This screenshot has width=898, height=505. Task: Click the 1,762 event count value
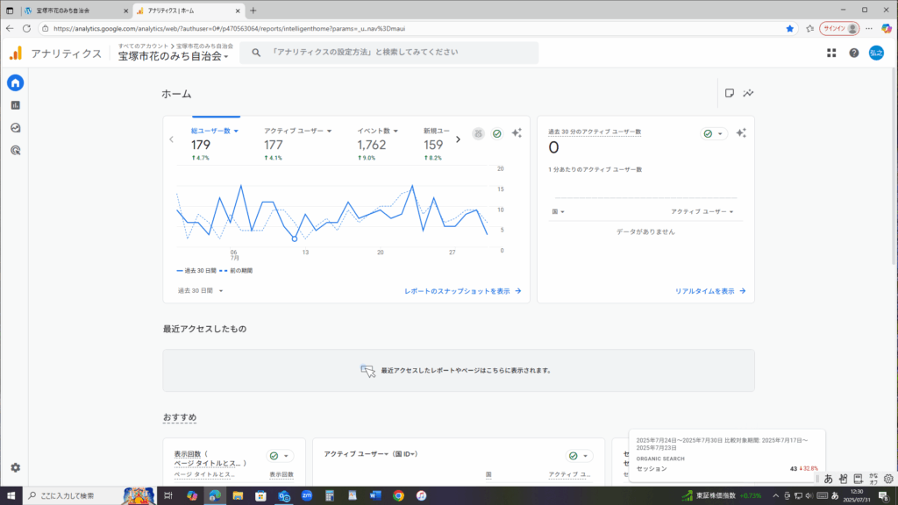click(372, 146)
